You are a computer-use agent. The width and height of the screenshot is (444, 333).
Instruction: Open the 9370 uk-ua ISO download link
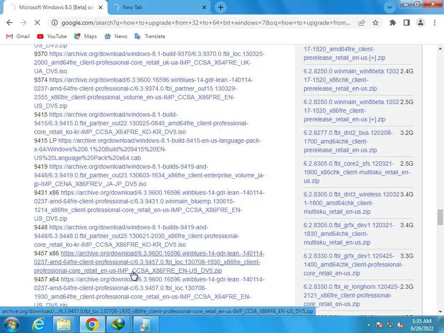point(149,62)
